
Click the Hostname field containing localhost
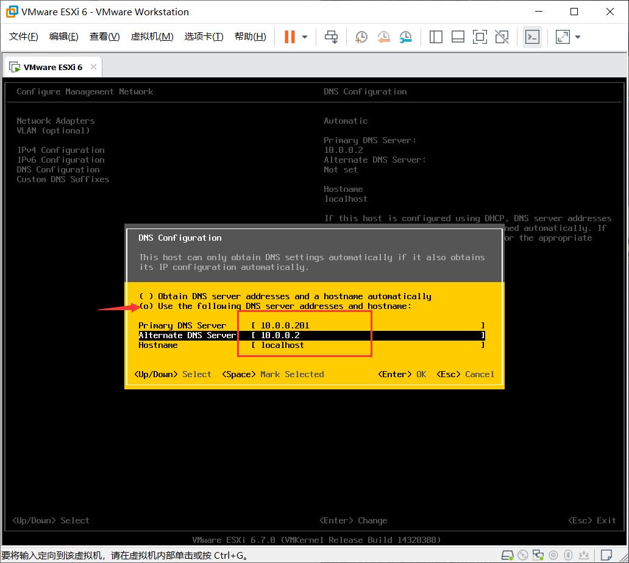[368, 345]
